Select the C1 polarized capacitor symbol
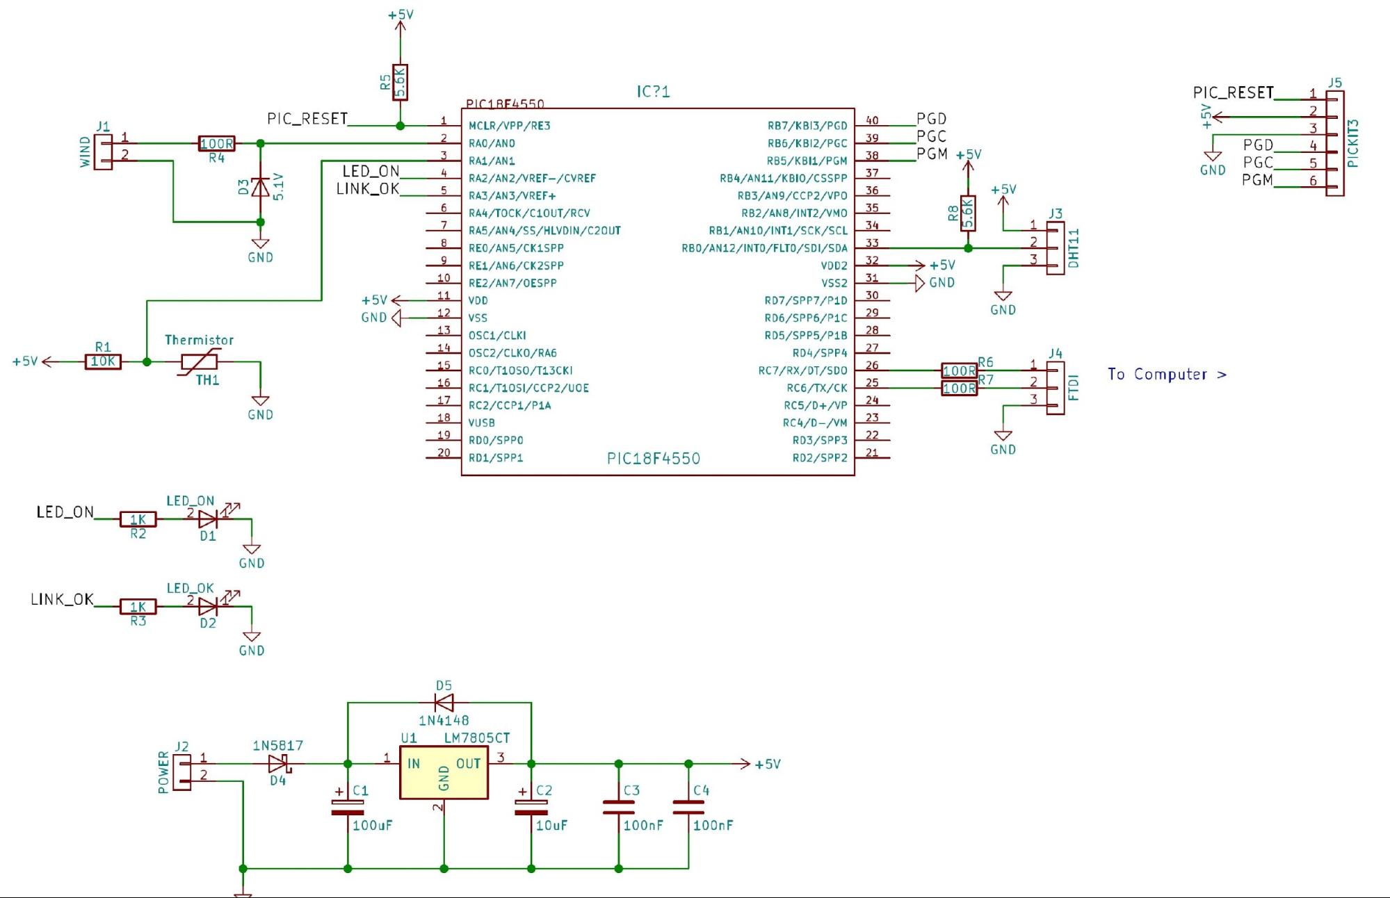This screenshot has width=1390, height=898. coord(348,806)
